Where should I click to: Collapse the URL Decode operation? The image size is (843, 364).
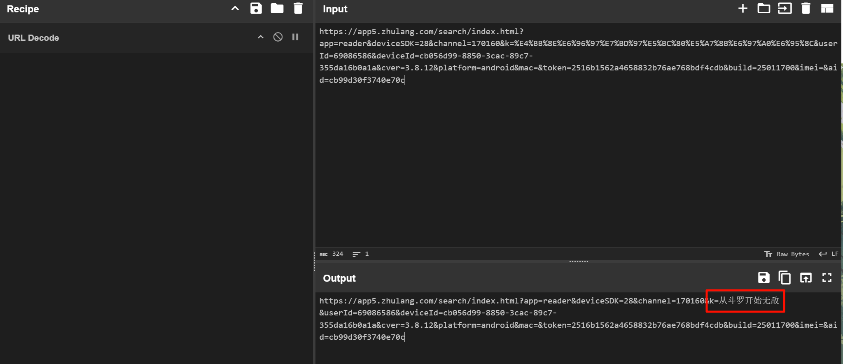click(x=260, y=37)
